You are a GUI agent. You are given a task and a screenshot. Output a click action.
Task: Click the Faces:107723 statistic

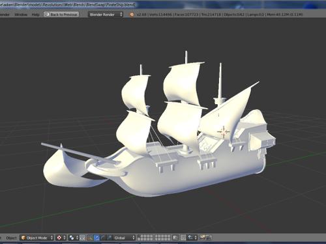pos(186,14)
